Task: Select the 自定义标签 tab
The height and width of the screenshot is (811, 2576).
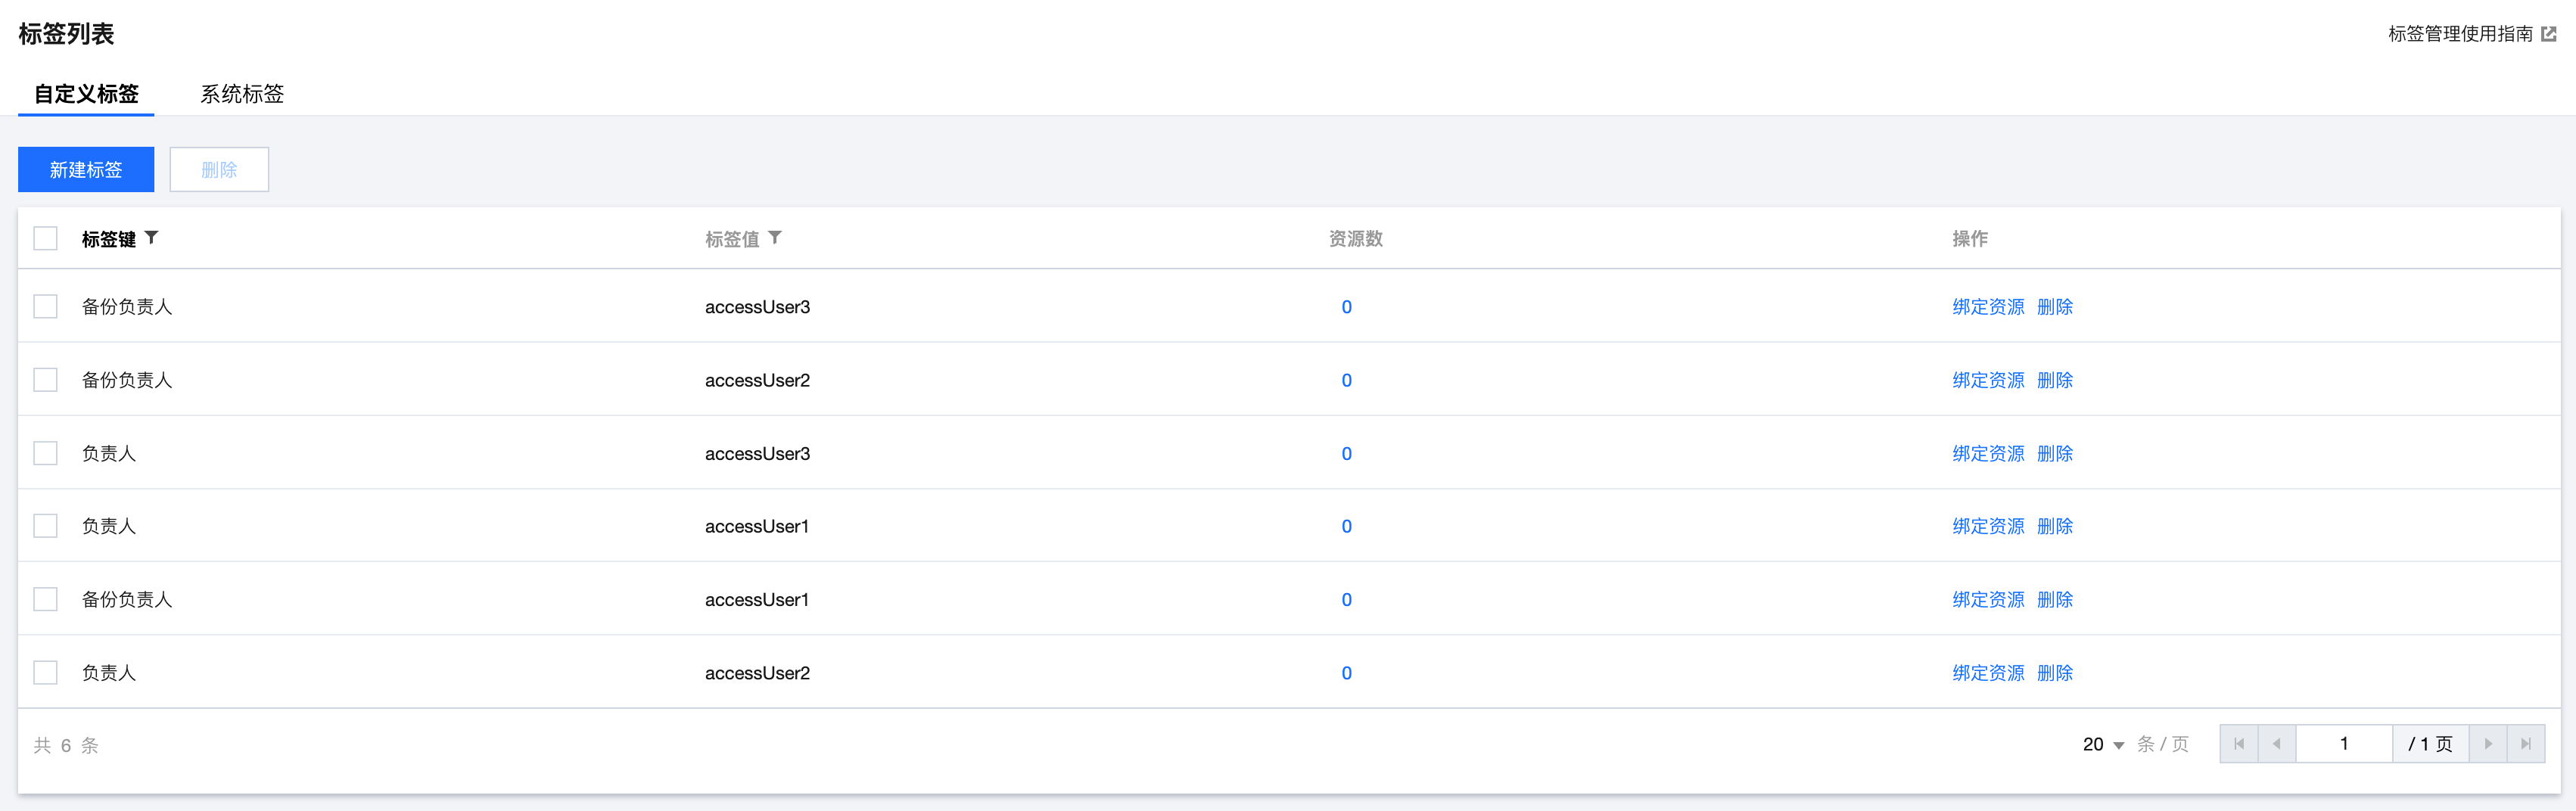Action: point(86,94)
